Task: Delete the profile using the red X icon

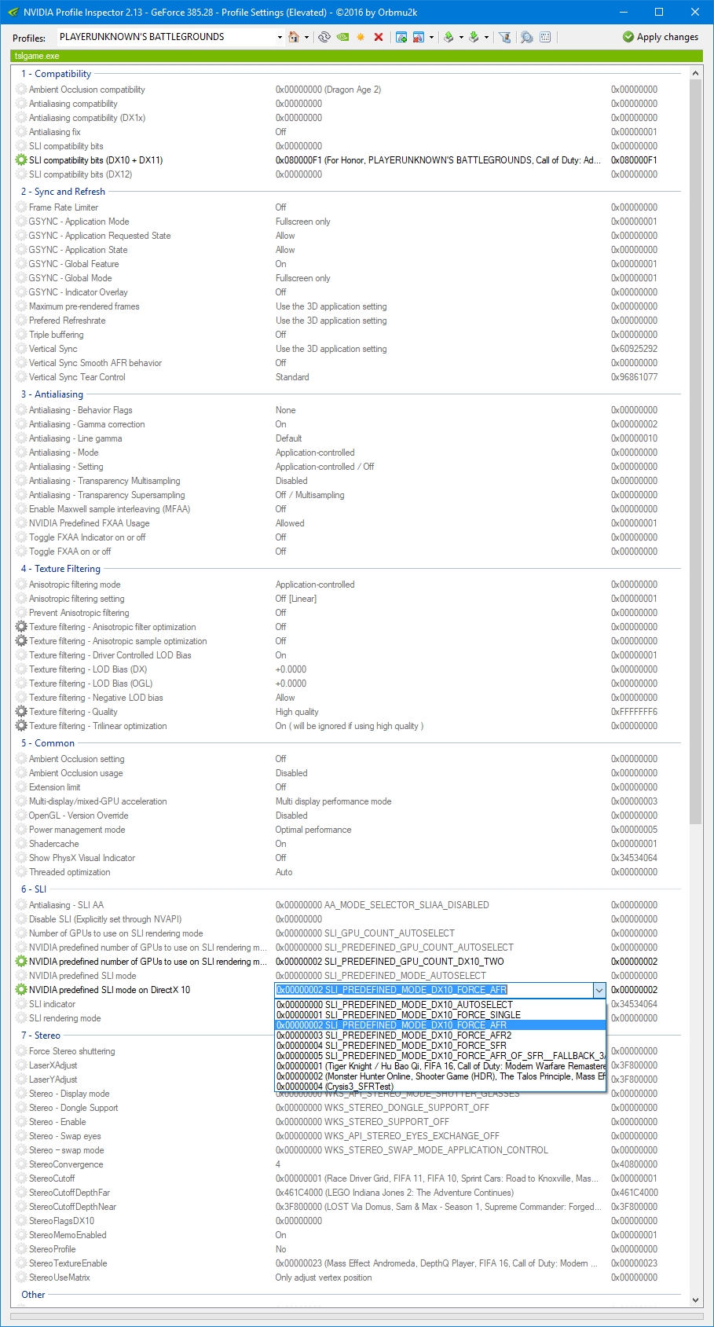Action: (x=379, y=37)
